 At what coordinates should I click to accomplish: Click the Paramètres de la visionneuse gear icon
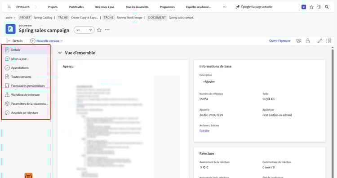[7, 104]
